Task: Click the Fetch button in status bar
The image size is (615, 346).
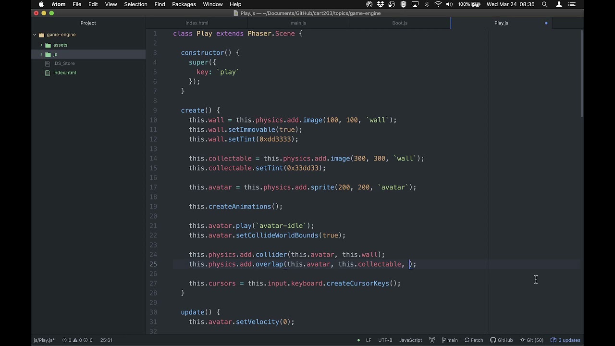Action: click(474, 340)
